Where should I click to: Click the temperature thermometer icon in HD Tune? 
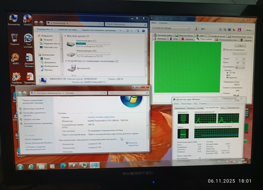196,29
